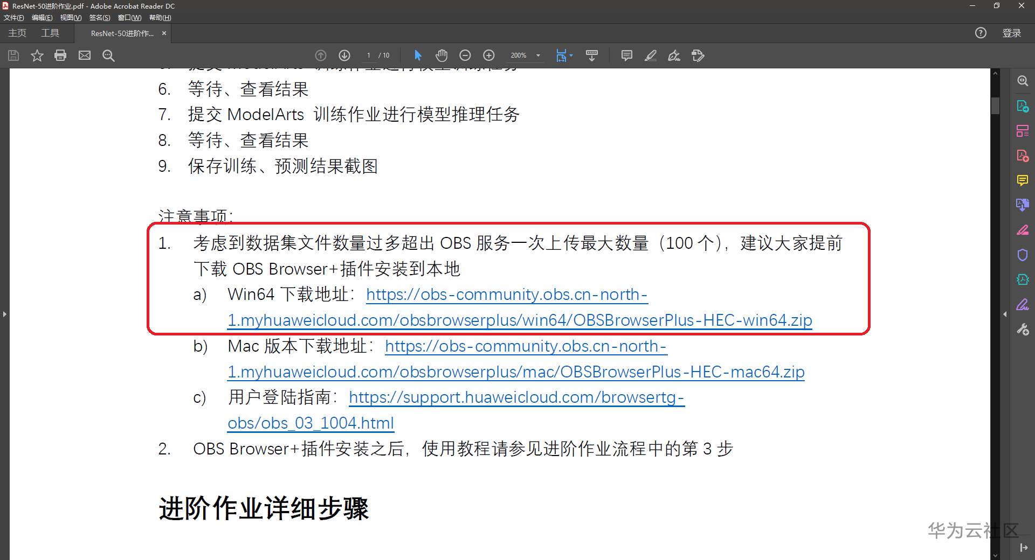1035x560 pixels.
Task: Open the reading mode scroll tool
Action: pyautogui.click(x=592, y=55)
